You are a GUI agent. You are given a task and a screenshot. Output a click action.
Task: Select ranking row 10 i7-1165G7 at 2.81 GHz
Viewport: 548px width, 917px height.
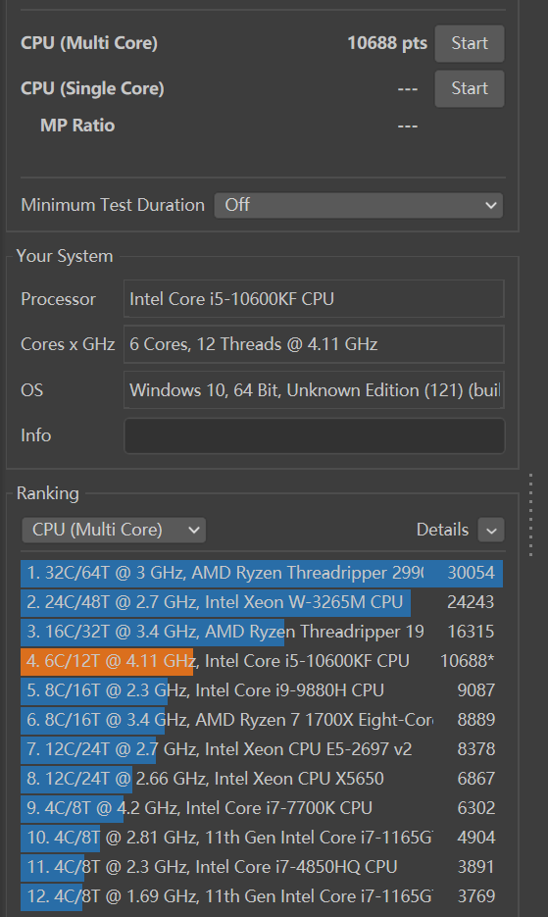click(262, 838)
